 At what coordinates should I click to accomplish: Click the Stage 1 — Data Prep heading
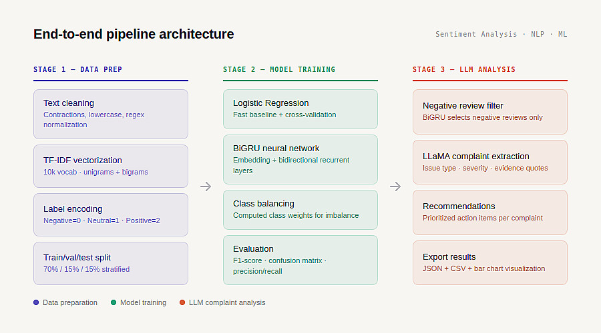(78, 69)
